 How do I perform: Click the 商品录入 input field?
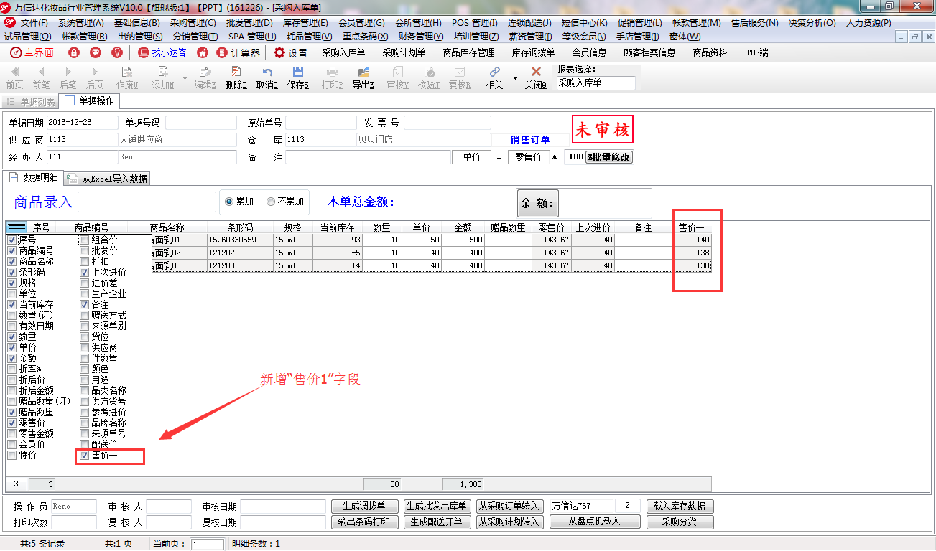pos(147,202)
